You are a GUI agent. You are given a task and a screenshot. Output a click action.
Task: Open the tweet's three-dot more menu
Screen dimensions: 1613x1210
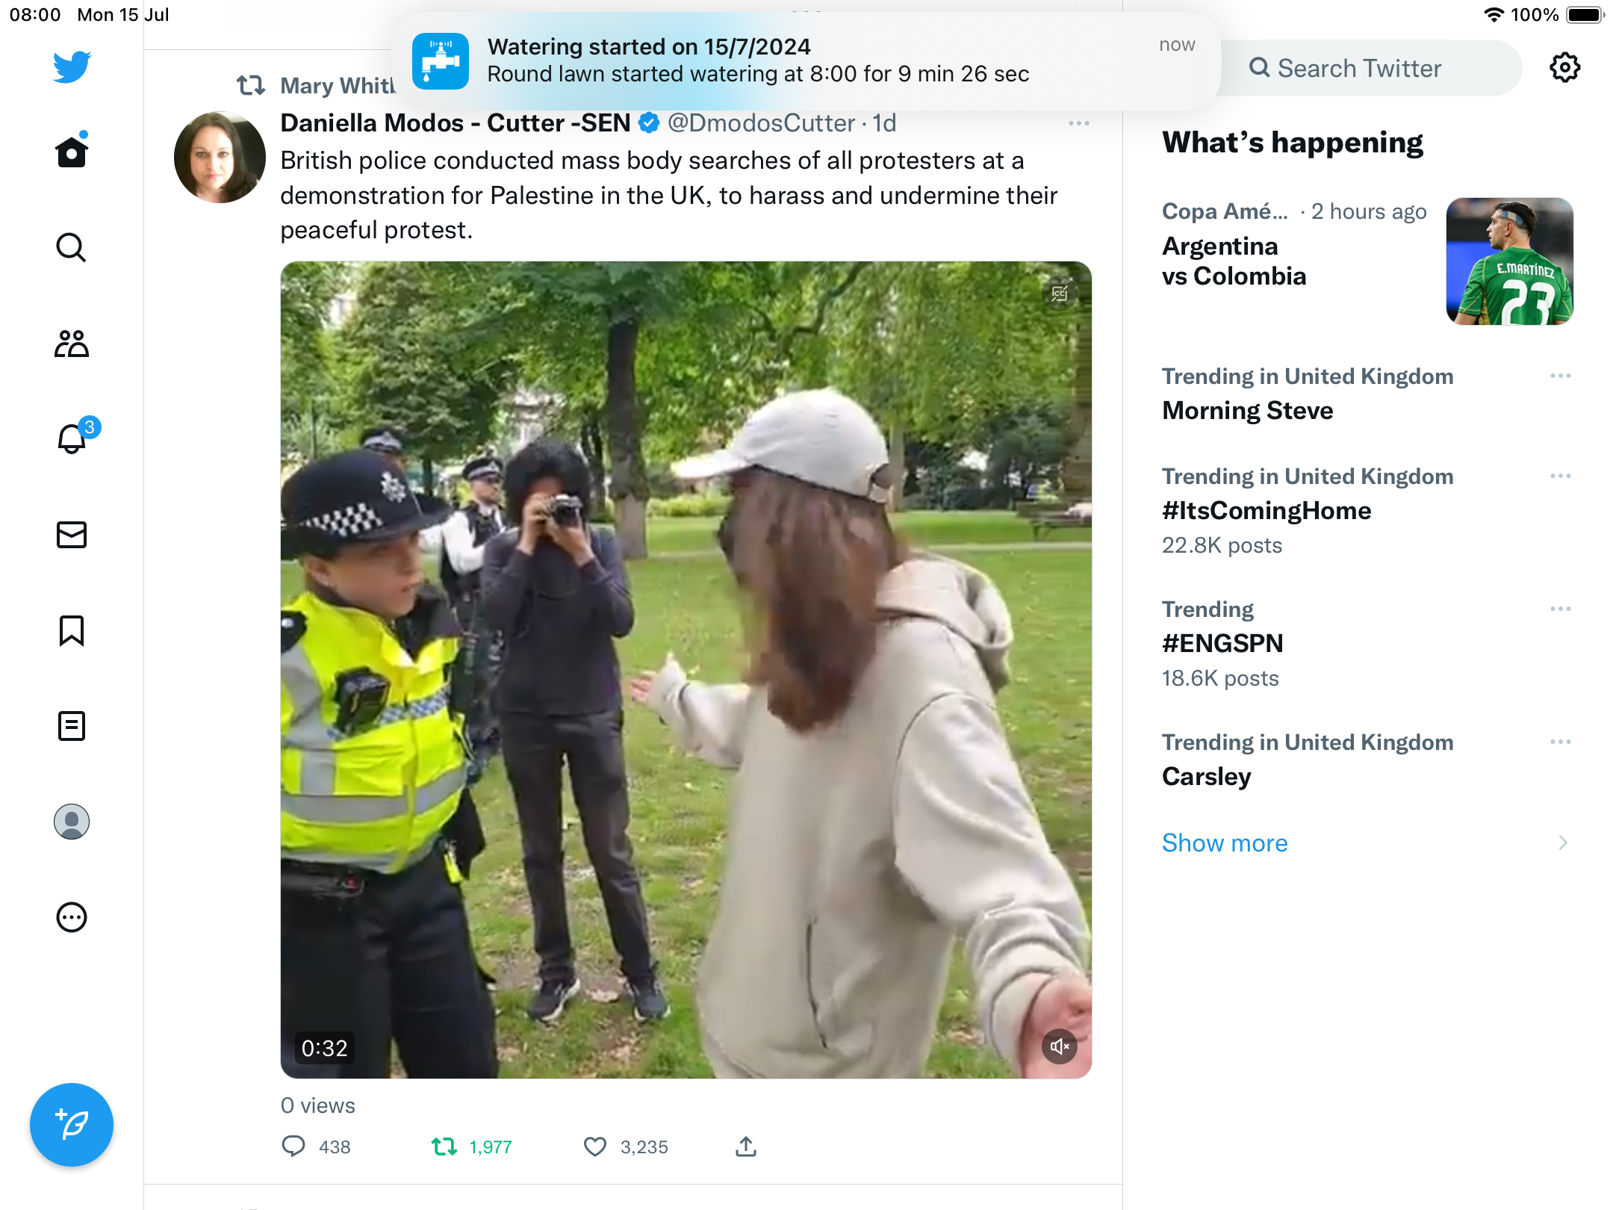pyautogui.click(x=1078, y=123)
